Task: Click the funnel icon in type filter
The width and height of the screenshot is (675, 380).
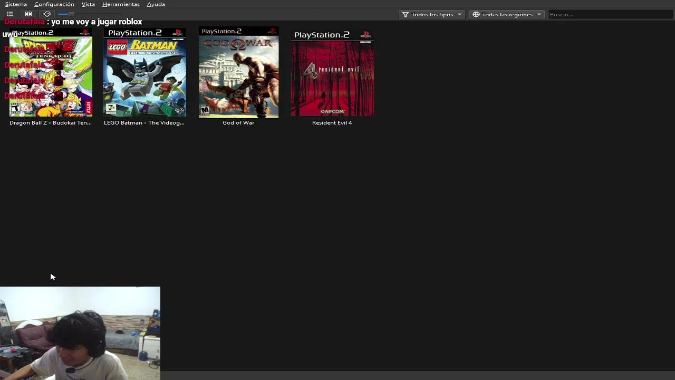Action: point(406,14)
